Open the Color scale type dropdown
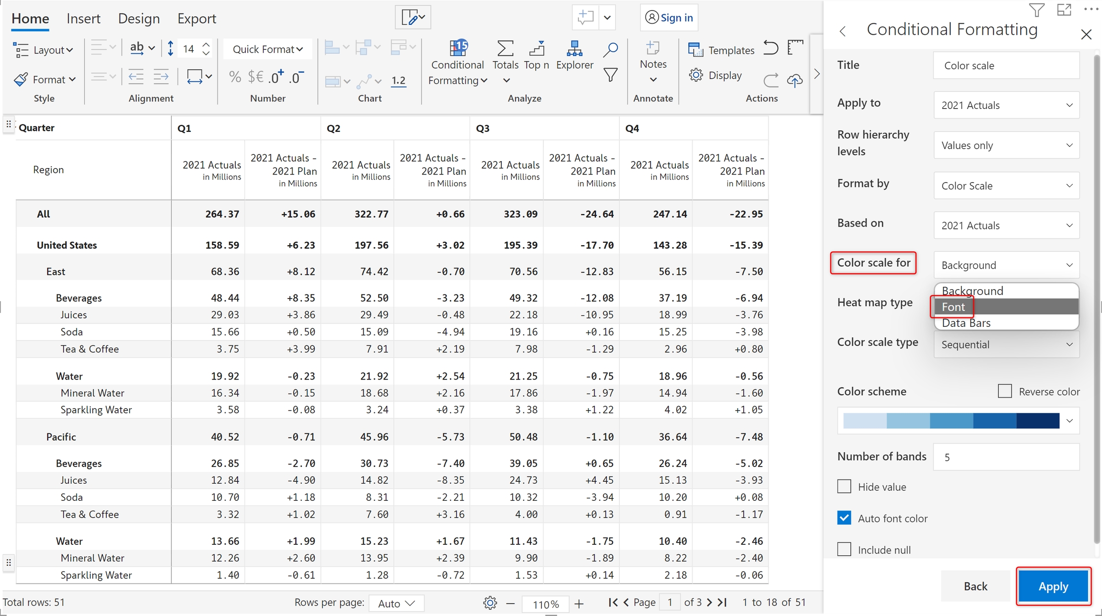 (1006, 345)
